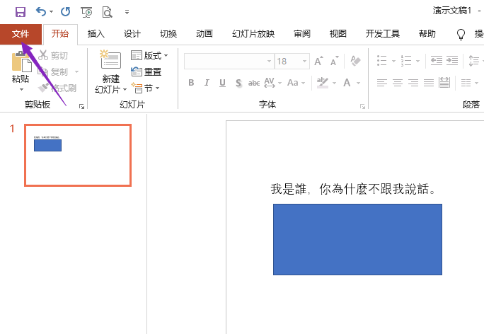The image size is (484, 334).
Task: Toggle center text alignment
Action: point(397,83)
